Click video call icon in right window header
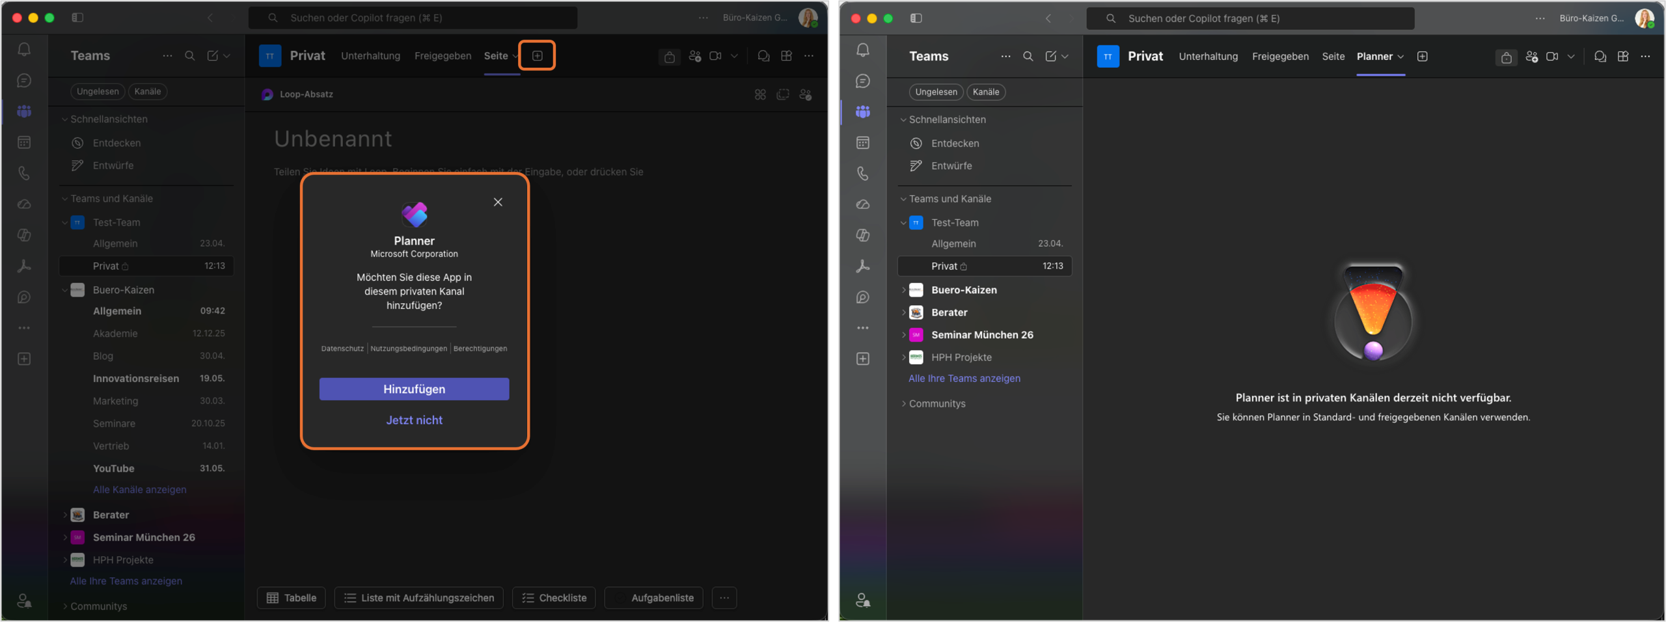This screenshot has height=622, width=1666. coord(1552,57)
